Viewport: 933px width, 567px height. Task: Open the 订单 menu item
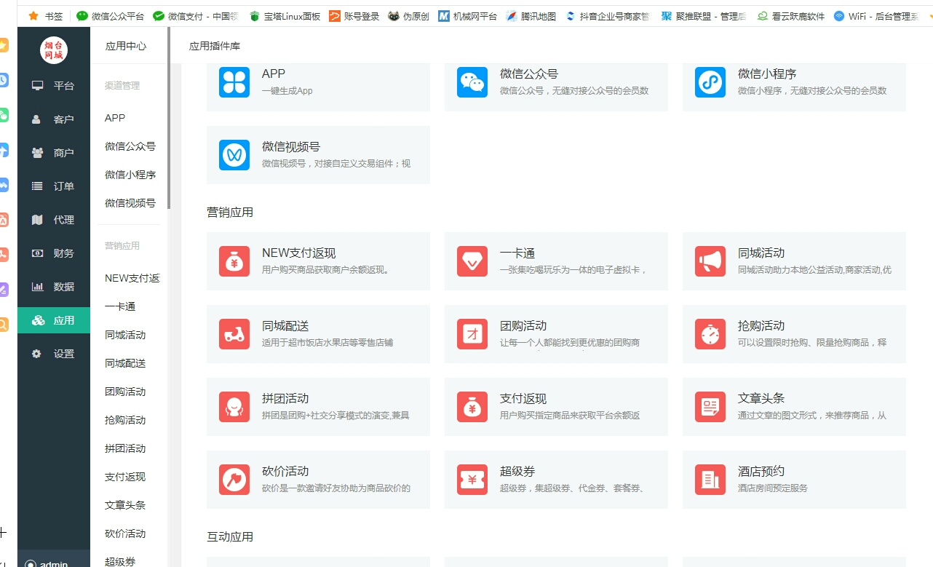coord(54,186)
